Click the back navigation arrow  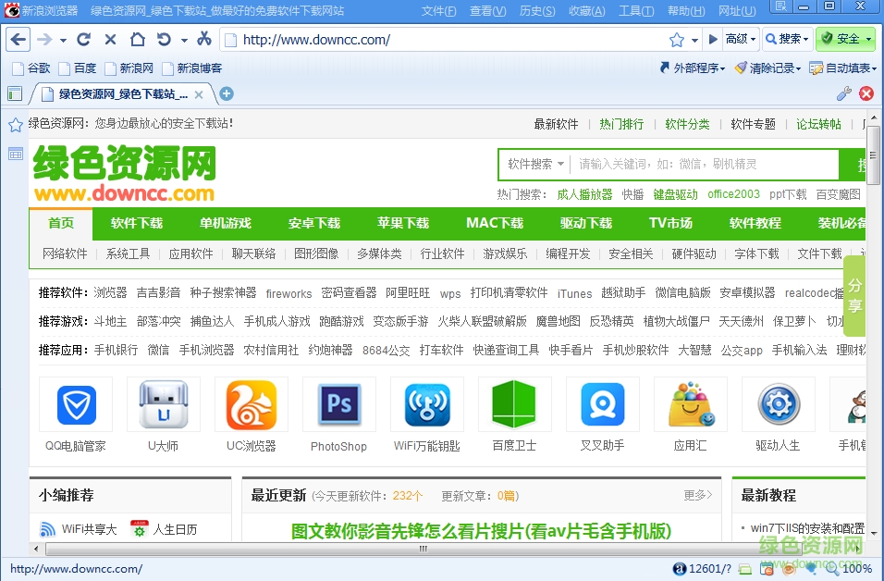[18, 40]
